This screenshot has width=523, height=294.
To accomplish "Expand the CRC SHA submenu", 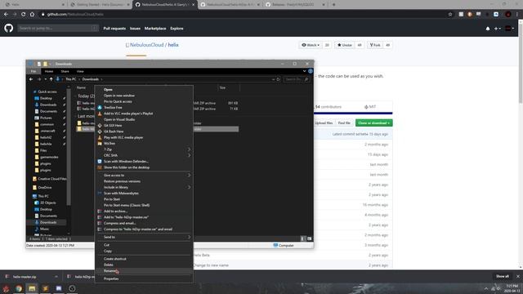I will (x=144, y=155).
